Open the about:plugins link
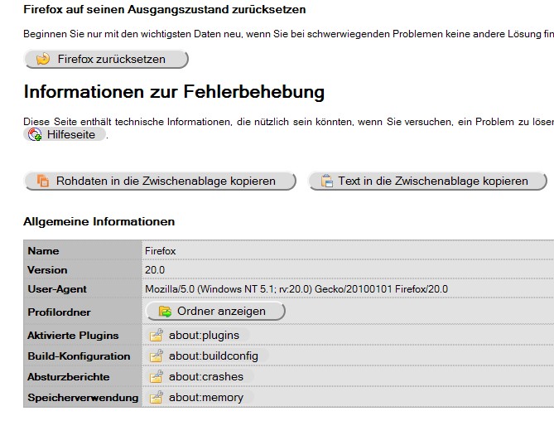554x421 pixels. pos(204,336)
